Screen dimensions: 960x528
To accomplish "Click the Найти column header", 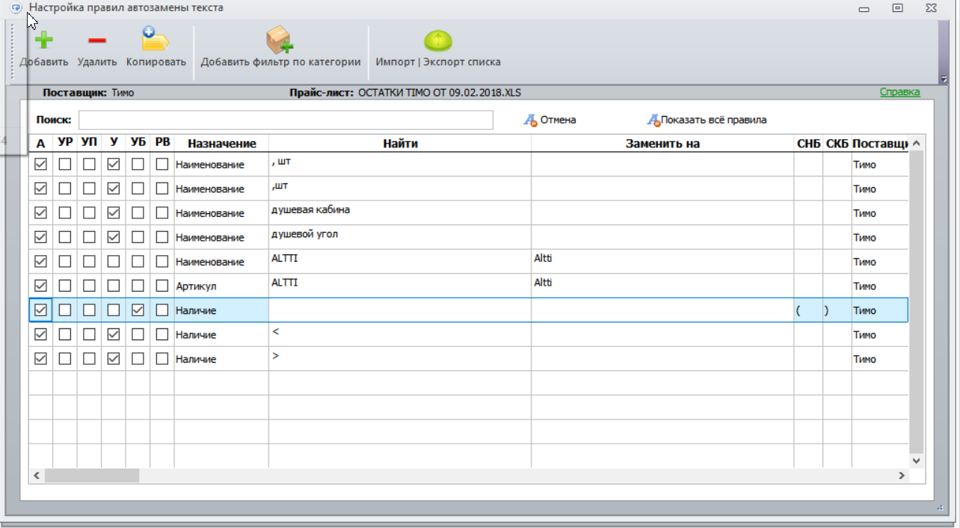I will [x=400, y=143].
